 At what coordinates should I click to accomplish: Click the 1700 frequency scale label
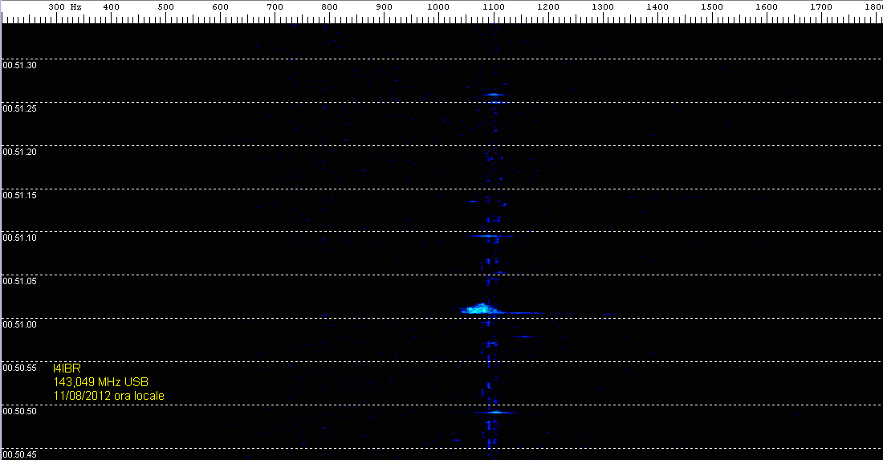click(821, 6)
